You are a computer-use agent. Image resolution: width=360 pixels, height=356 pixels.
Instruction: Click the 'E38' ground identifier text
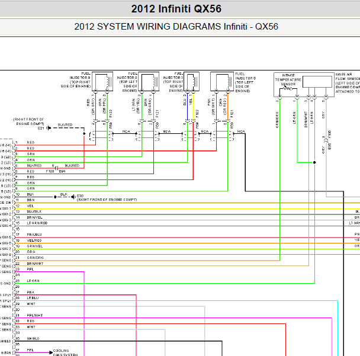80,195
